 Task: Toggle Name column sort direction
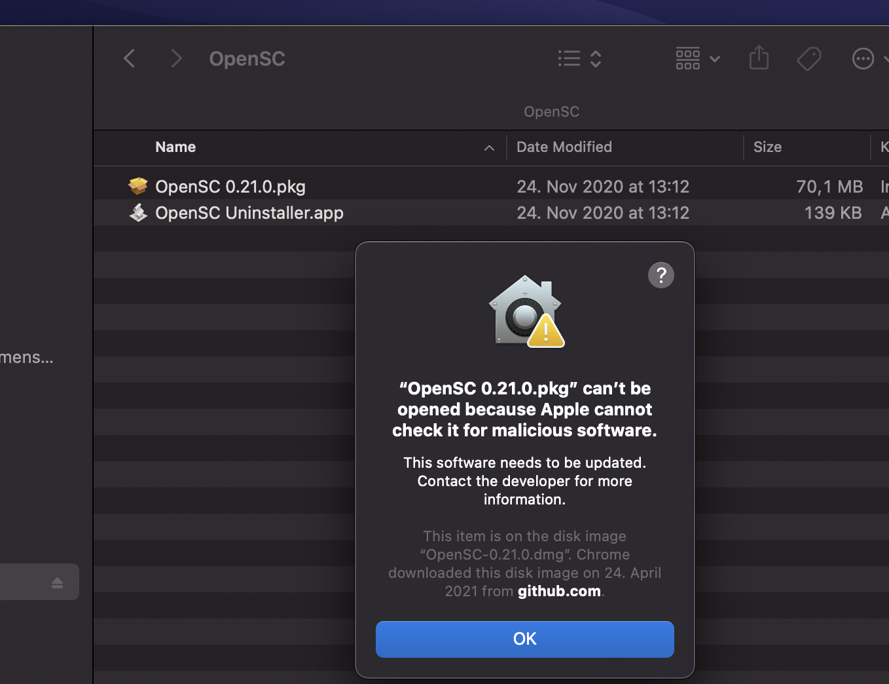coord(489,148)
